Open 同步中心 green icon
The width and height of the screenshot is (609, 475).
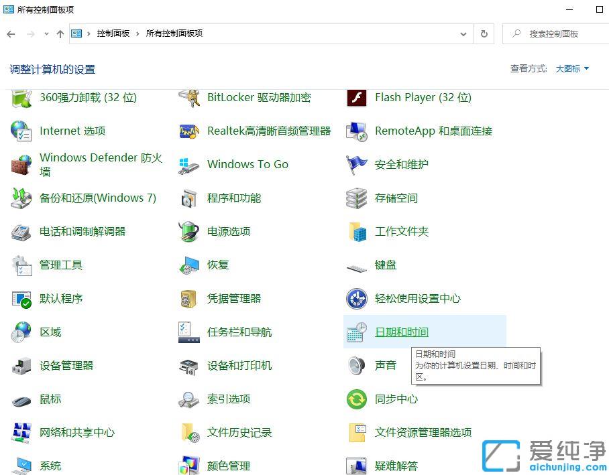(357, 399)
